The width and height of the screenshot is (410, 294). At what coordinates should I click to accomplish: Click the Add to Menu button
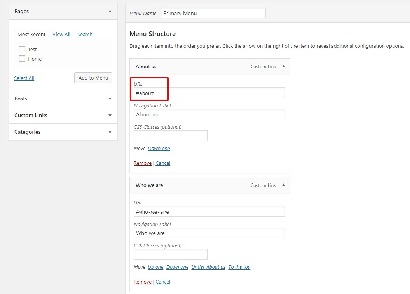pos(93,78)
